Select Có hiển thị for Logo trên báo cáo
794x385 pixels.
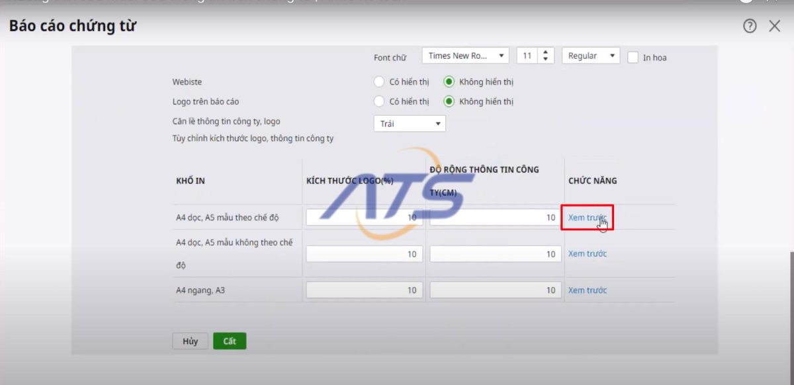click(379, 102)
